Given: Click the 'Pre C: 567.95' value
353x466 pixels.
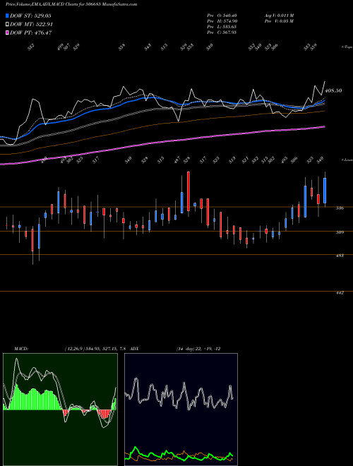Looking at the screenshot, I should 222,32.
